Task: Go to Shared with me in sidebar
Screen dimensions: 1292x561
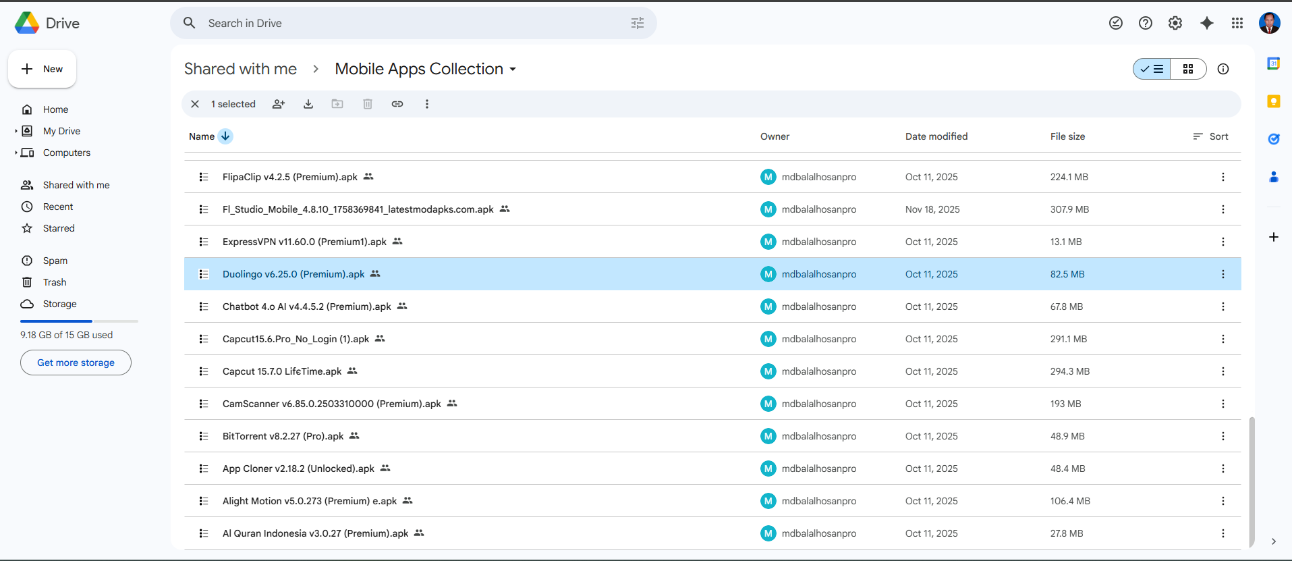Action: point(76,185)
